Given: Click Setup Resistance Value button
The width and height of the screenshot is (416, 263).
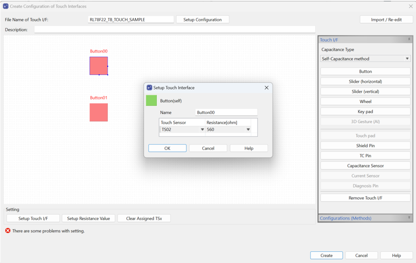Looking at the screenshot, I should pyautogui.click(x=89, y=219).
